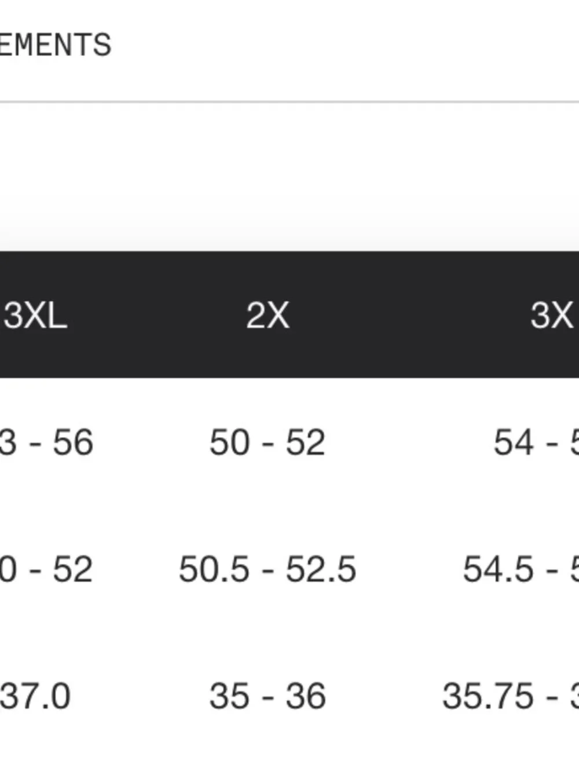Click the 0 - 52 cell under 3XL
The width and height of the screenshot is (579, 772).
[x=46, y=569]
